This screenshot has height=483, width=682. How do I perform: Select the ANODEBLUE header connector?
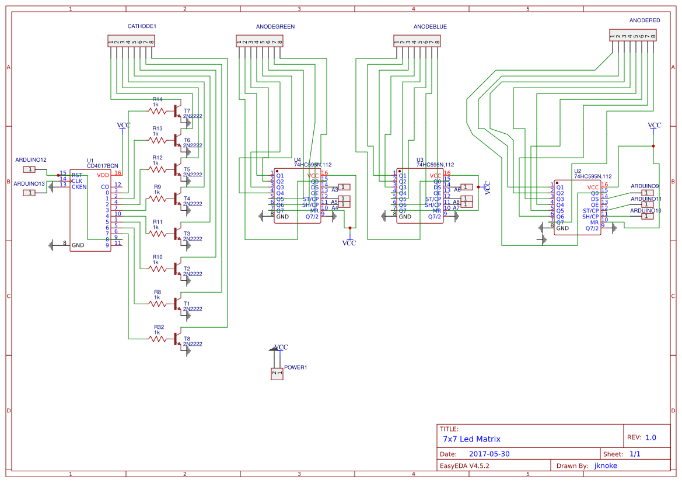417,41
